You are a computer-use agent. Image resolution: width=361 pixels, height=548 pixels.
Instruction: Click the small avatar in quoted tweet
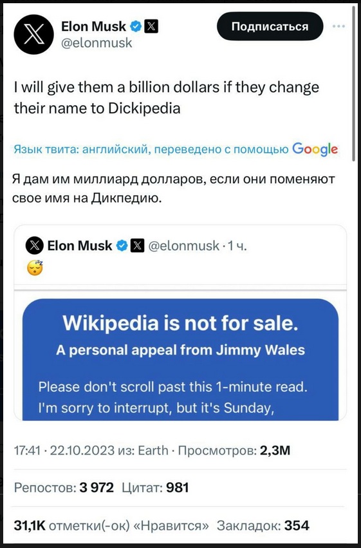35,246
